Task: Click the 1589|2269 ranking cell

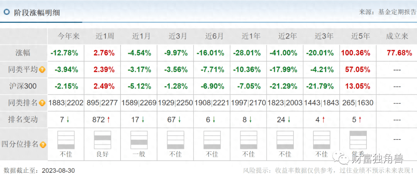Action: coord(139,103)
